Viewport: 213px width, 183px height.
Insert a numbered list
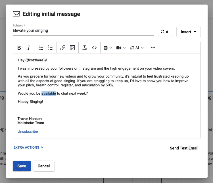(x=50, y=48)
